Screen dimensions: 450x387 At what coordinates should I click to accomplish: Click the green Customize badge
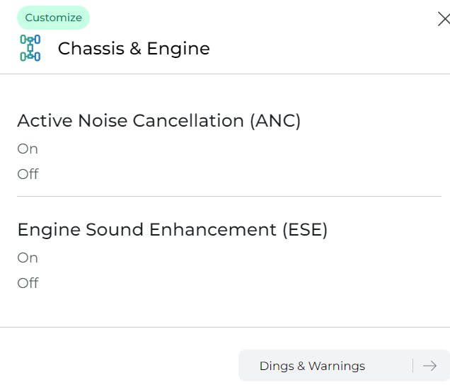click(53, 18)
